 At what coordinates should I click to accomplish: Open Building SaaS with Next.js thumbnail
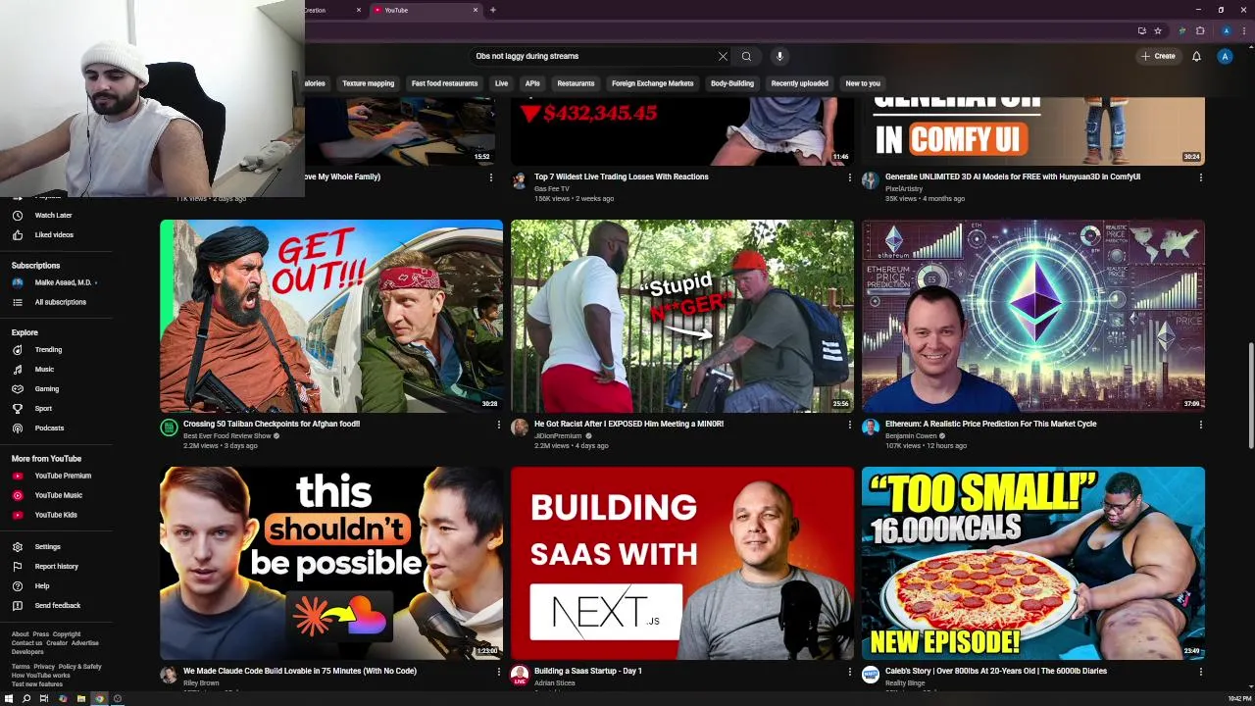pyautogui.click(x=682, y=563)
